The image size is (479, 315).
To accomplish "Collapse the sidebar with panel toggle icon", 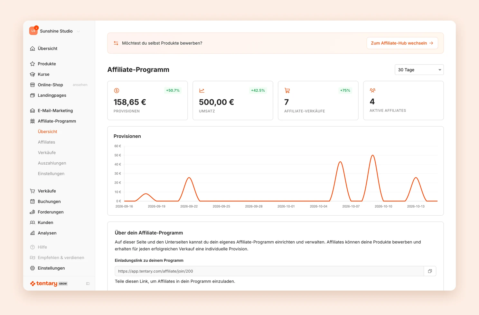I will (88, 283).
